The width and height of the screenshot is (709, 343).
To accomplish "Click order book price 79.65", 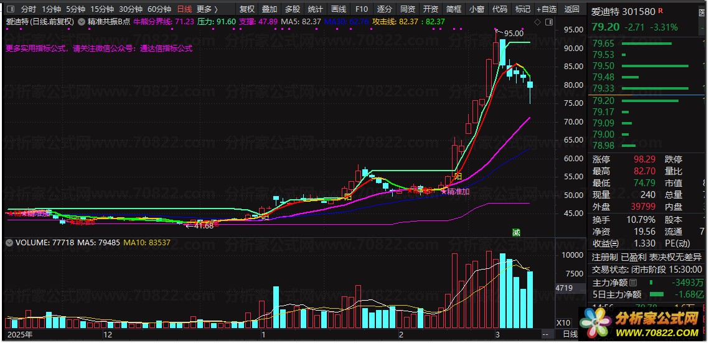I will [x=603, y=44].
